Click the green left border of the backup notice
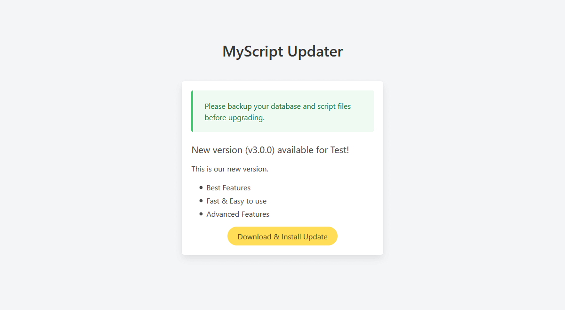 [x=192, y=111]
